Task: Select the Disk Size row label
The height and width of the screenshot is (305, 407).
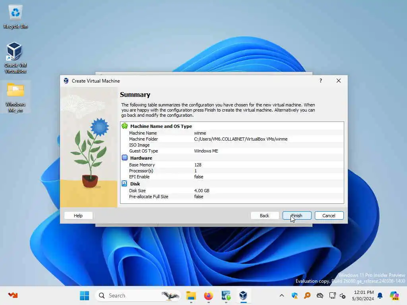Action: click(137, 191)
